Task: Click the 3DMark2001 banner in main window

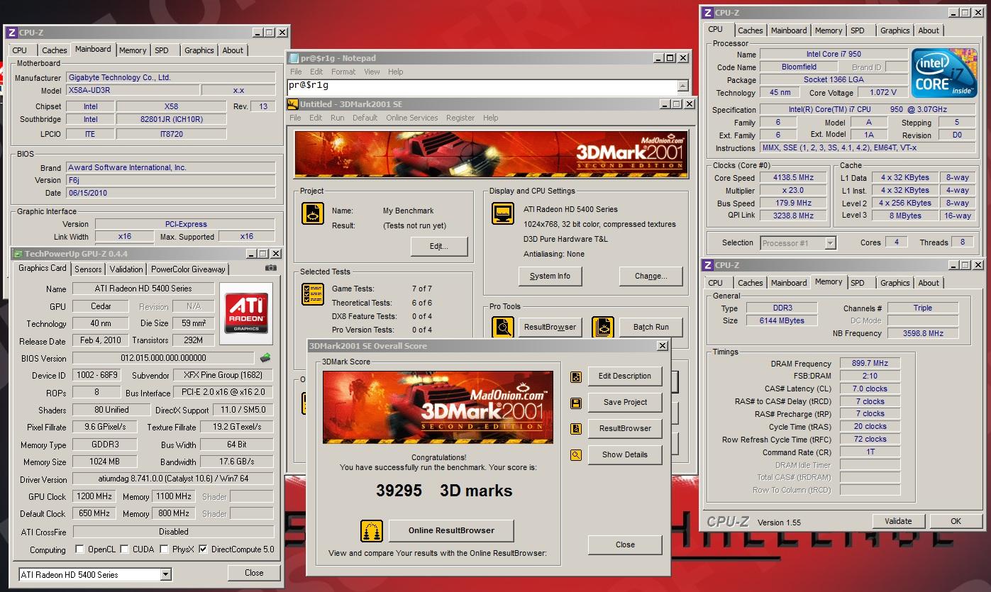Action: click(x=491, y=154)
